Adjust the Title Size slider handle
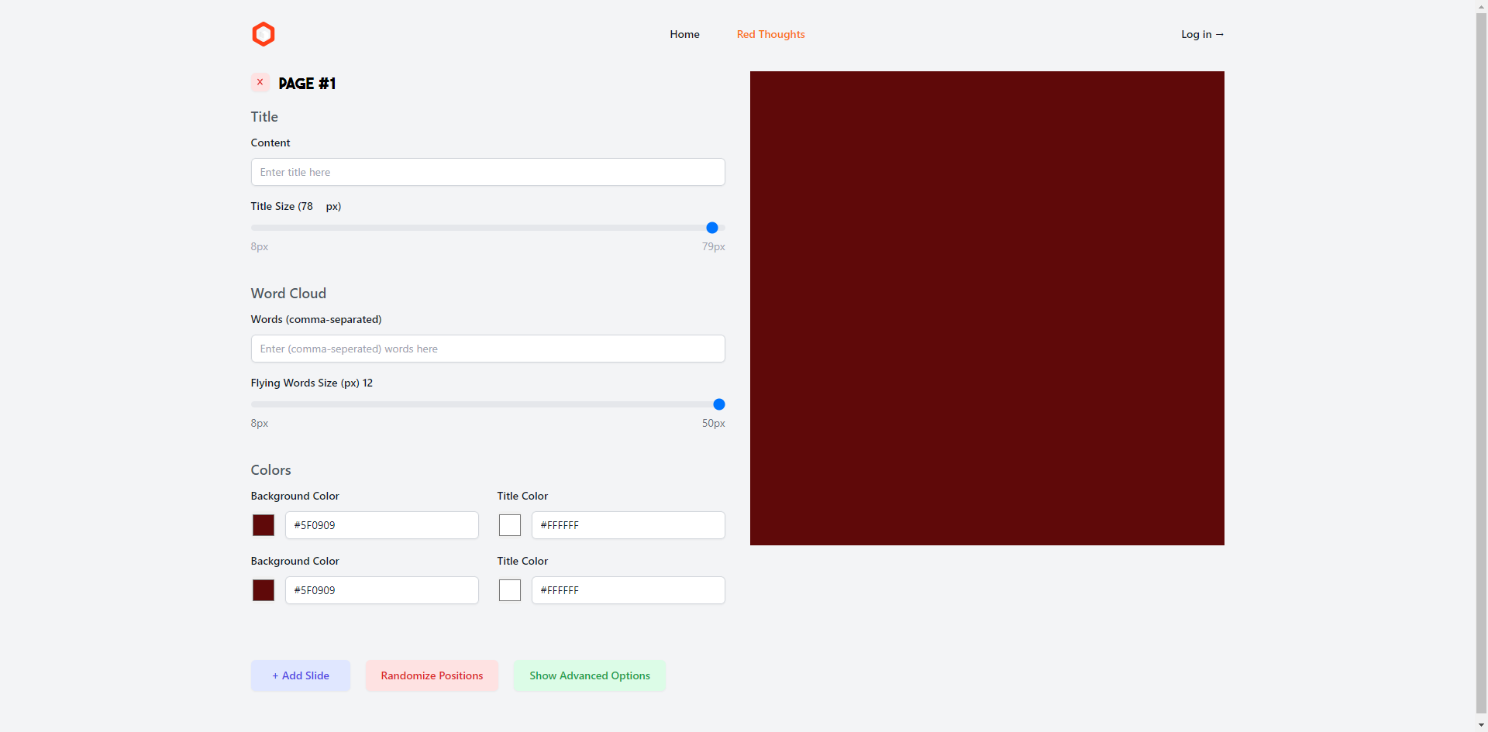The height and width of the screenshot is (732, 1488). [711, 227]
